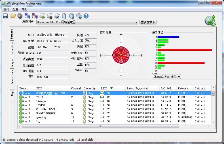Select the lyj network row
Viewport: 224px width, 144px height.
(115, 121)
